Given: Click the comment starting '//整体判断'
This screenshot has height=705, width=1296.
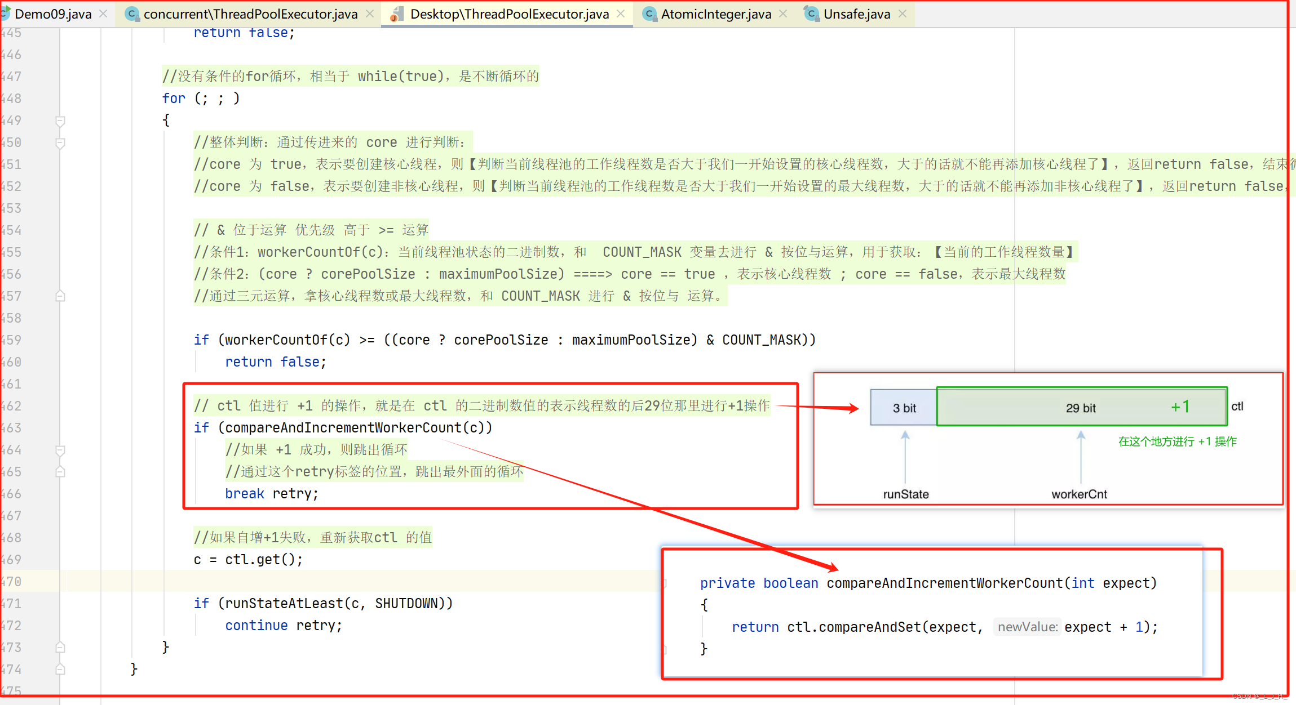Looking at the screenshot, I should (333, 142).
